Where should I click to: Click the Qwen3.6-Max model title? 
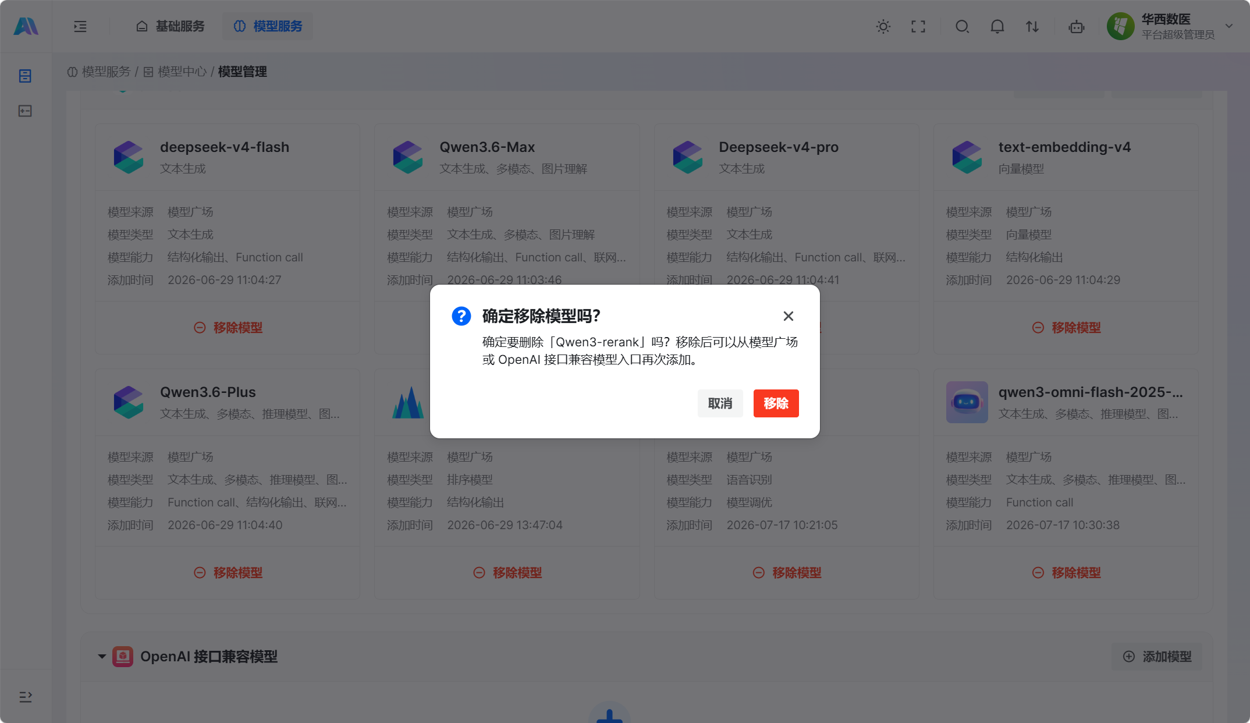click(x=487, y=147)
